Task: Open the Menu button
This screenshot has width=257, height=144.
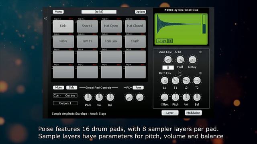Action: (58, 12)
